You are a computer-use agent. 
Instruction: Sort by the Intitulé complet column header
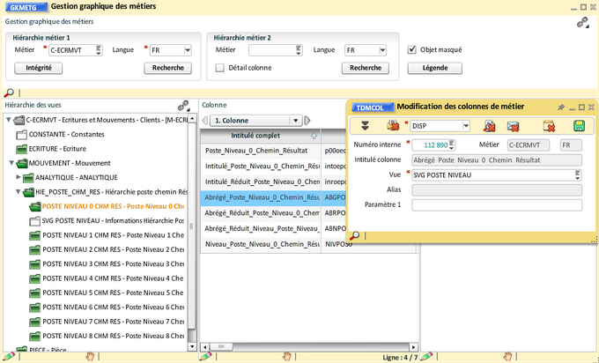click(x=255, y=136)
